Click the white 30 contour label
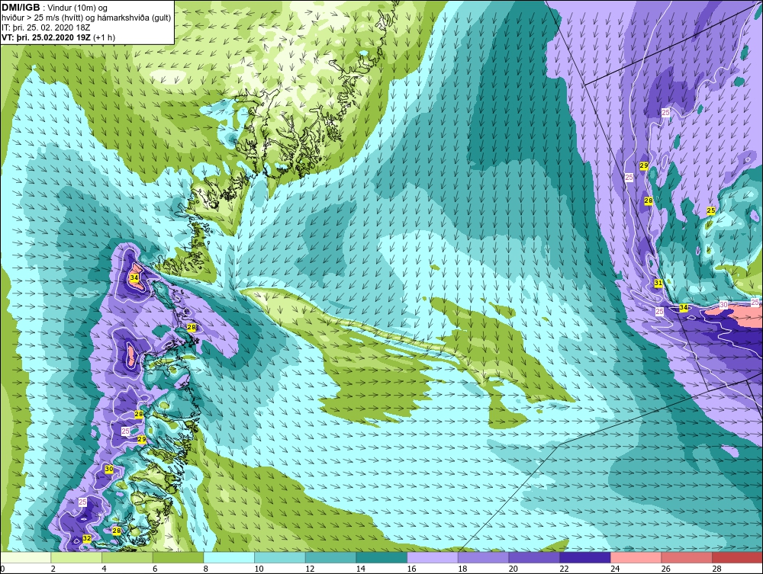 click(x=723, y=305)
